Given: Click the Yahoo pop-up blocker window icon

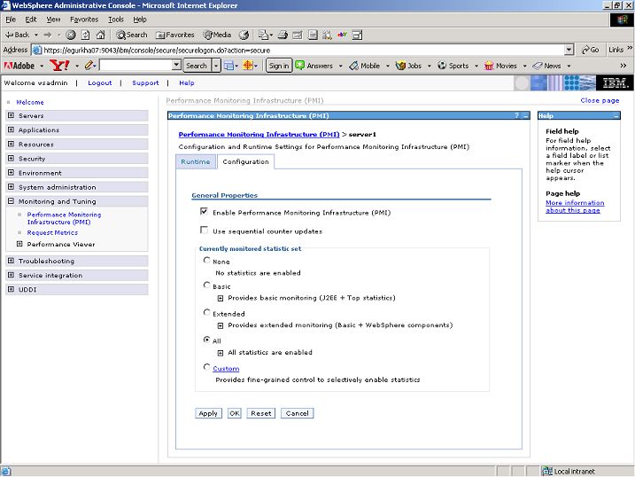Looking at the screenshot, I should point(229,66).
